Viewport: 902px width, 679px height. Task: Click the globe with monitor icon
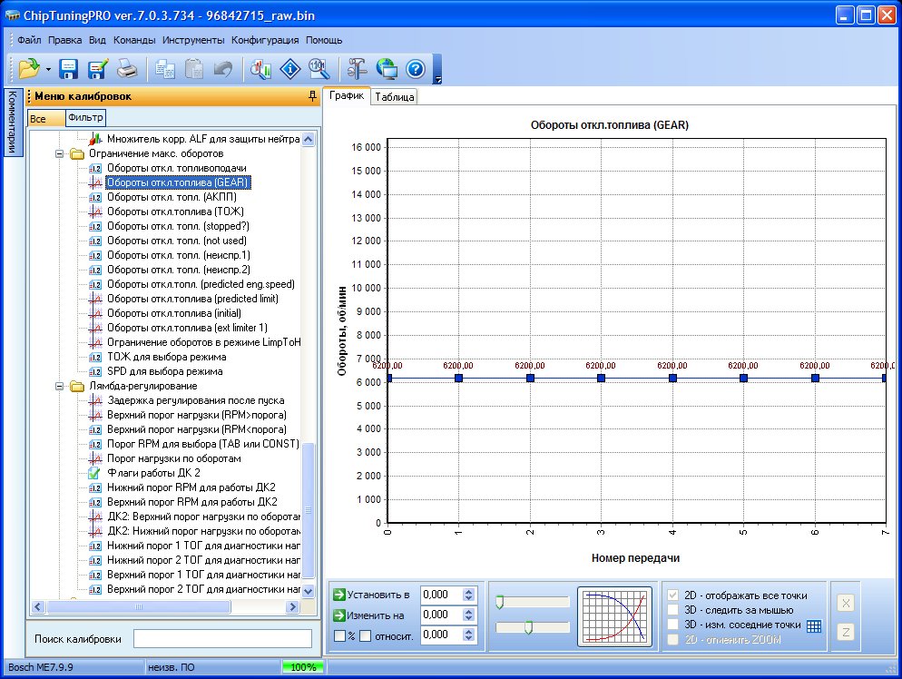tap(386, 68)
